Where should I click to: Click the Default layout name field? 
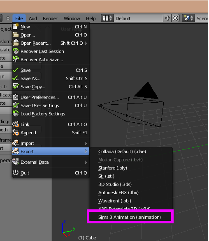click(138, 18)
